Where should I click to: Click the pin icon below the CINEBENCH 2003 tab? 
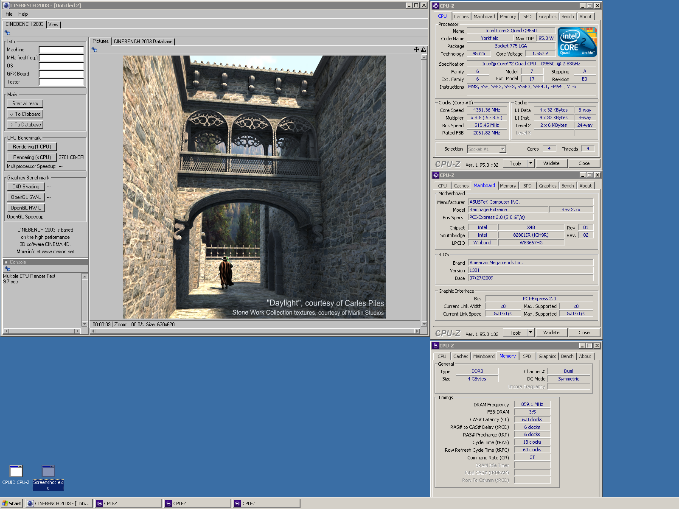coord(7,33)
